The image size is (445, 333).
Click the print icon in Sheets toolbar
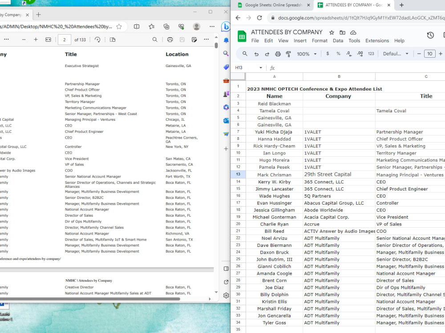point(278,54)
